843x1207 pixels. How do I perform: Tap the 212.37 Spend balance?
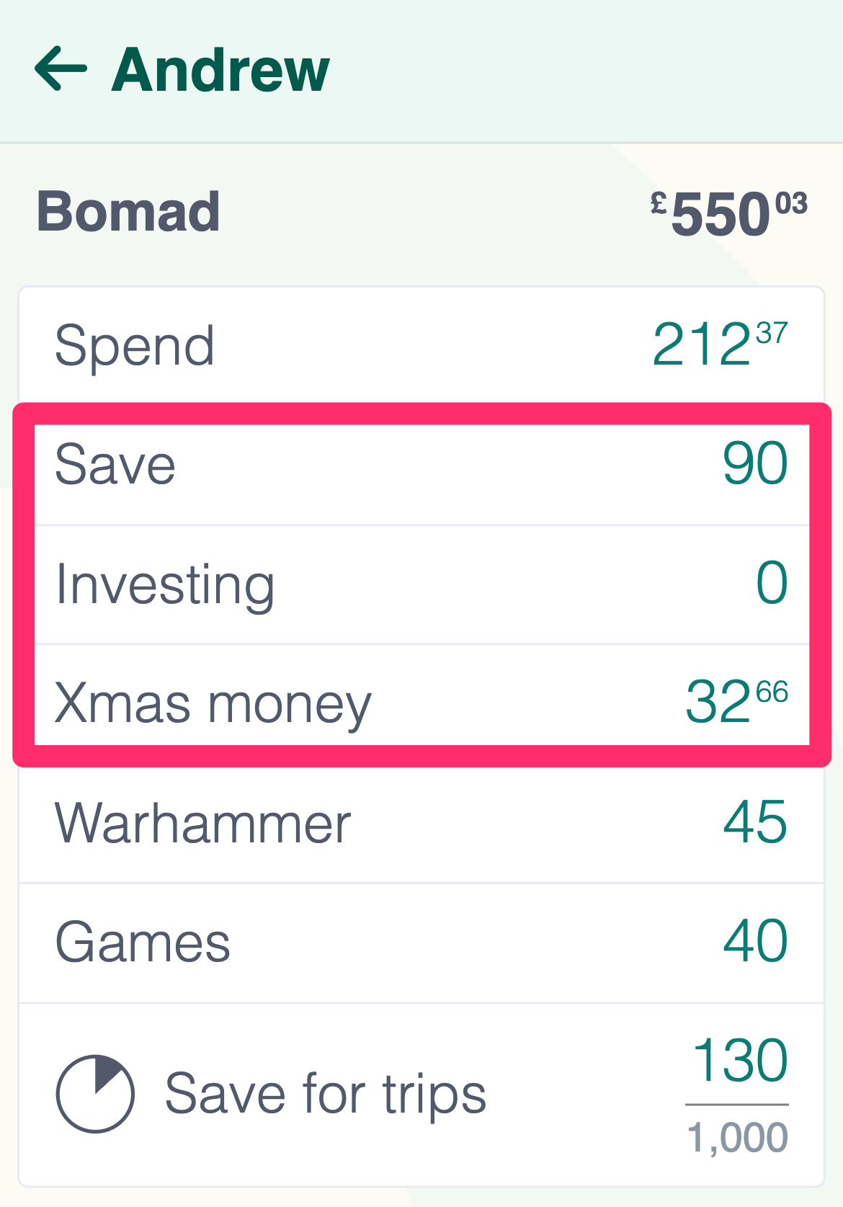720,344
